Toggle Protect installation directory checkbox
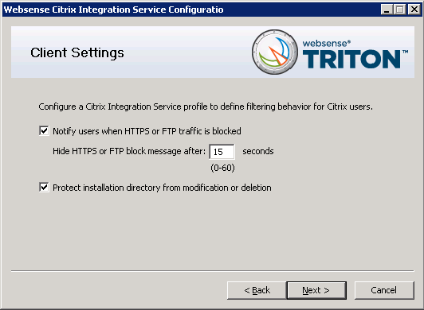424x310 pixels. 44,188
